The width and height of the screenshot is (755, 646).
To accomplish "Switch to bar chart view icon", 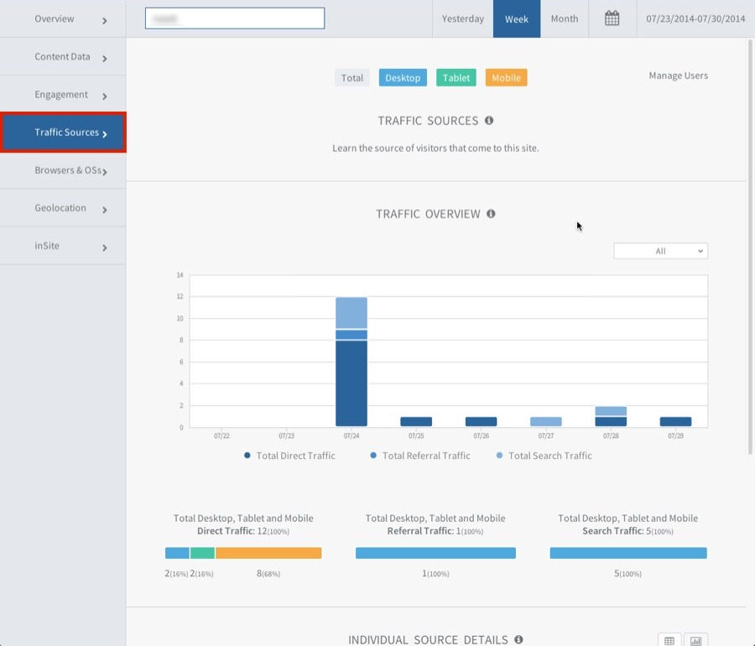I will pyautogui.click(x=695, y=640).
